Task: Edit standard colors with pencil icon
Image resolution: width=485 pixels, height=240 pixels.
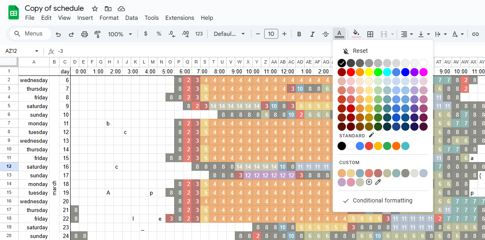Action: point(371,135)
